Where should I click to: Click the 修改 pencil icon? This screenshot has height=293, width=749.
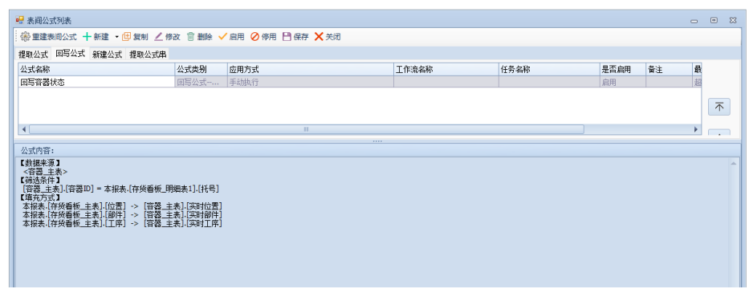tap(158, 37)
